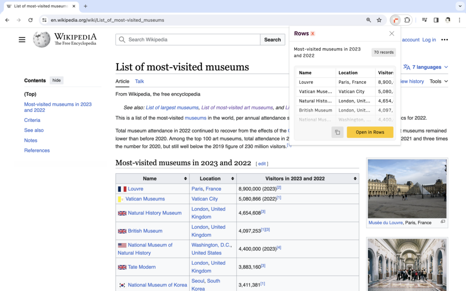Reload the page with the refresh icon

click(30, 20)
